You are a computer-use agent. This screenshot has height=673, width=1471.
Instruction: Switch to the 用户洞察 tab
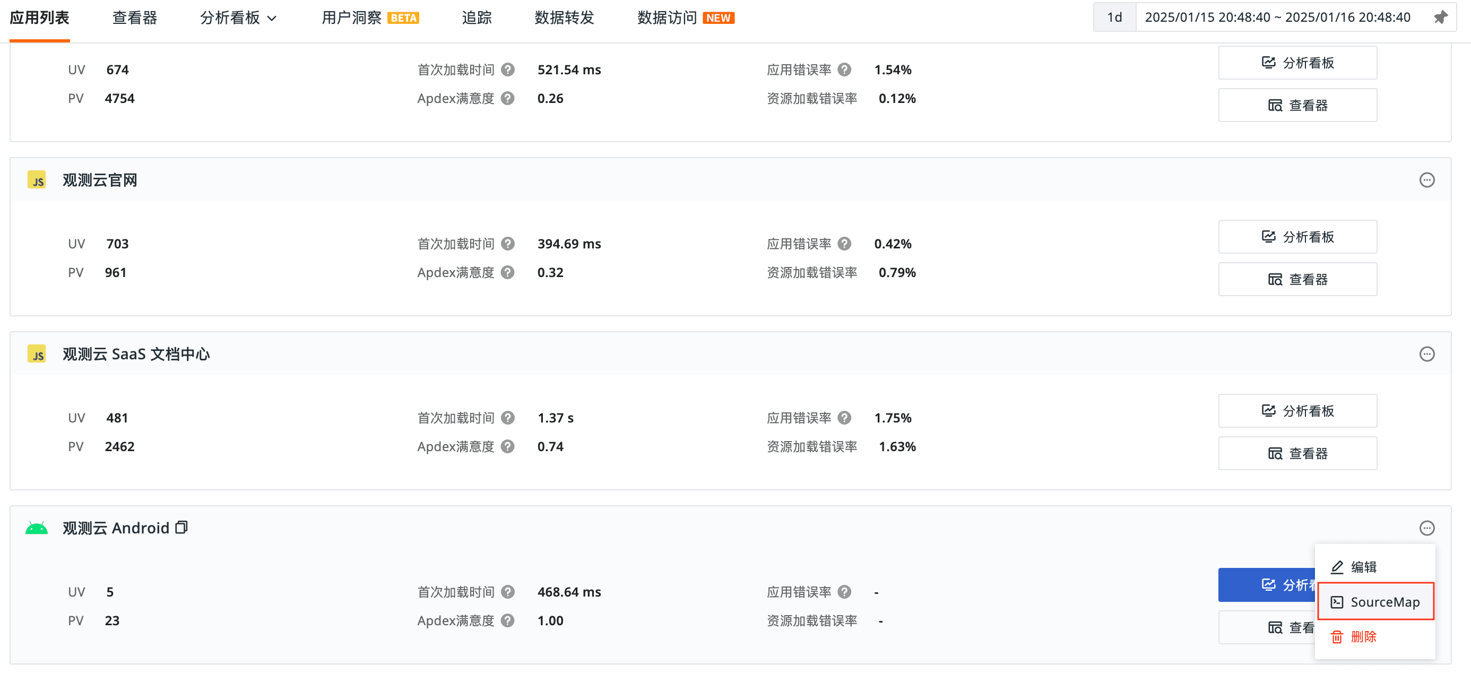(352, 18)
